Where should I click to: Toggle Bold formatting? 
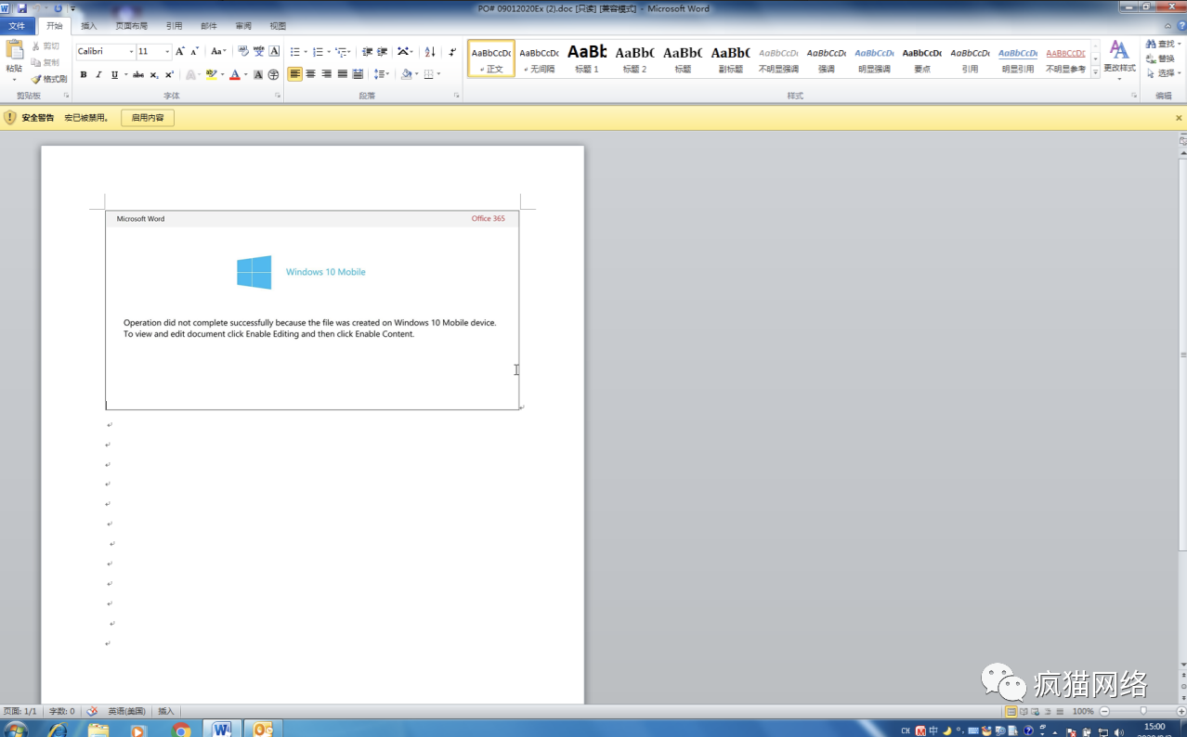[84, 74]
